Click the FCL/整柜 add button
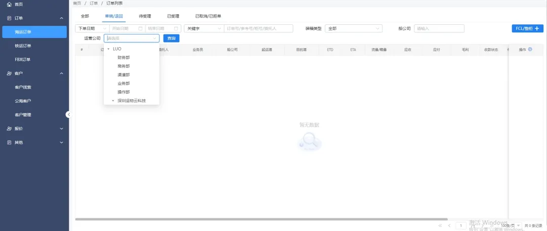Viewport: 547px width, 231px height. [527, 28]
